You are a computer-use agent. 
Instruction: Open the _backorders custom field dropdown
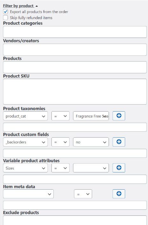click(25, 142)
